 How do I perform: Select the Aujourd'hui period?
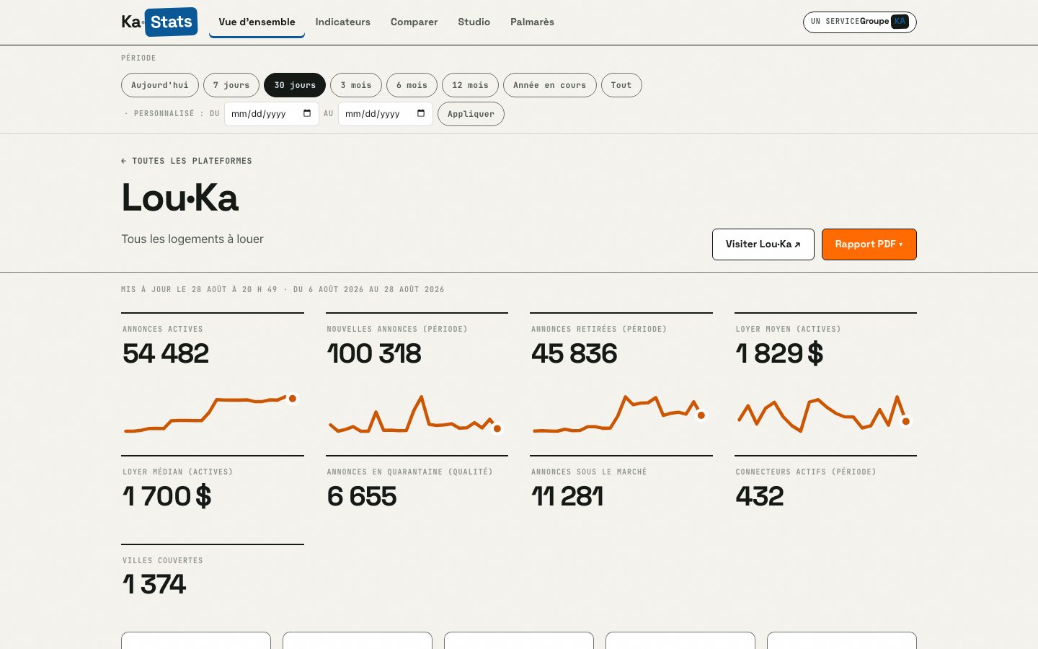(160, 85)
